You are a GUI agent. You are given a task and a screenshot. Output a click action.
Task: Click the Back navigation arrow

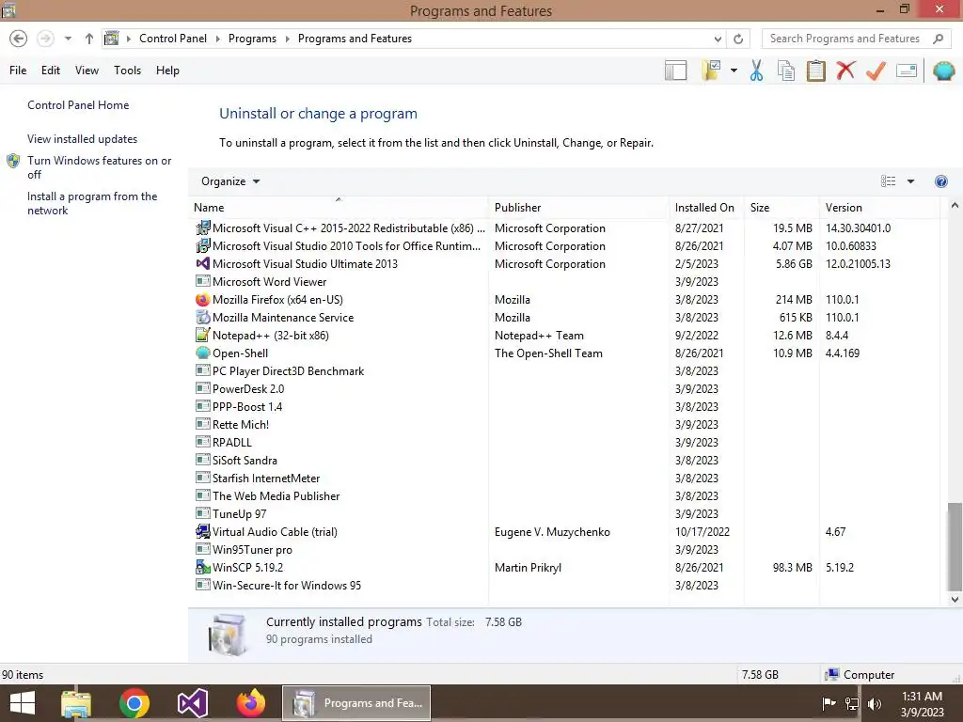click(19, 39)
